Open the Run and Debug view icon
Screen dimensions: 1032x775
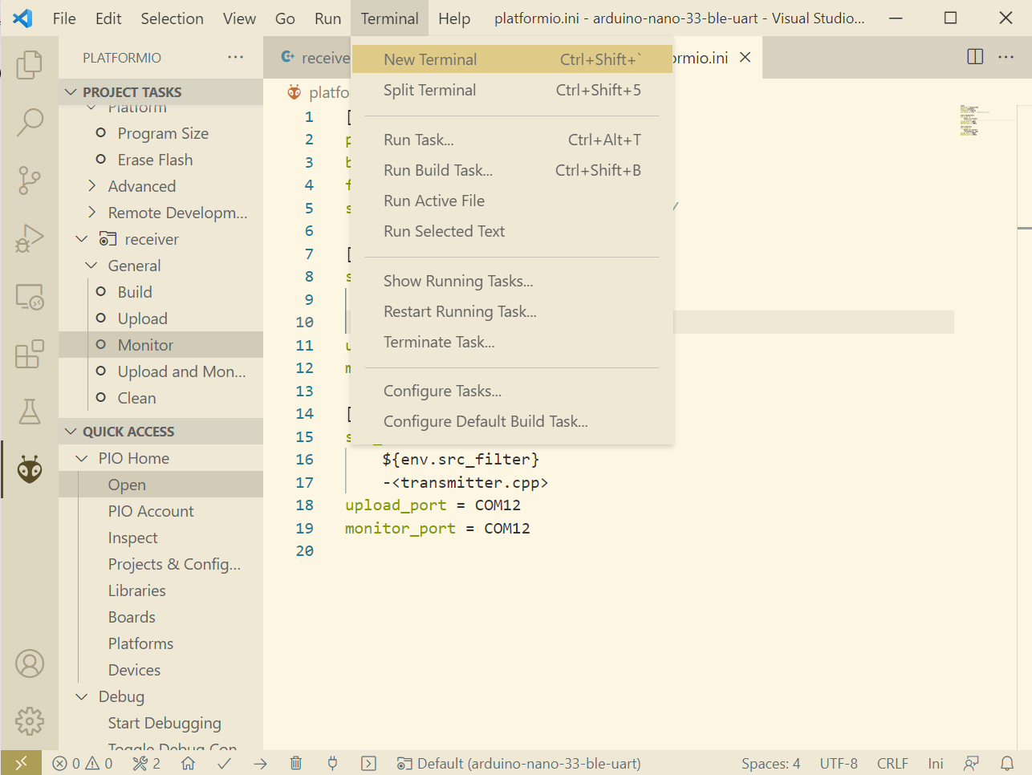point(30,238)
